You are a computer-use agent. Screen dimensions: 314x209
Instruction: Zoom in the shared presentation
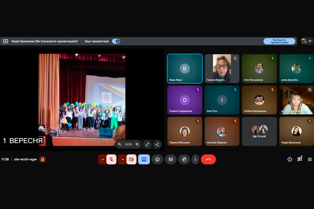pyautogui.click(x=137, y=145)
